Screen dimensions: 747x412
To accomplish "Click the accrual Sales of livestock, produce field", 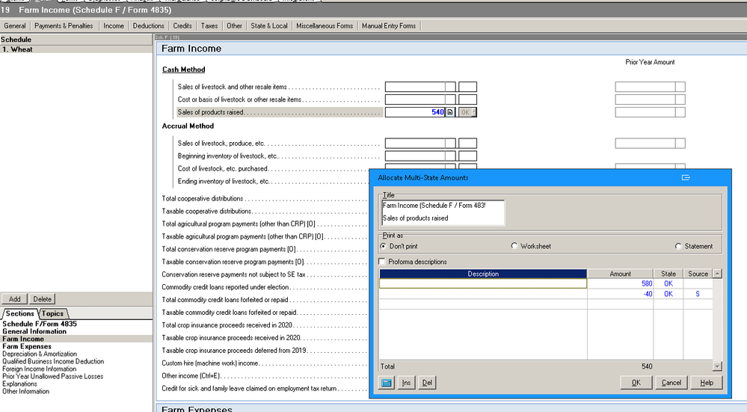I will (x=414, y=144).
